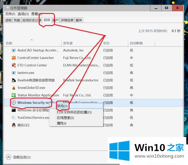
Task: Choose 打开文件所在的位置(O) in context menu
Action: point(74,112)
